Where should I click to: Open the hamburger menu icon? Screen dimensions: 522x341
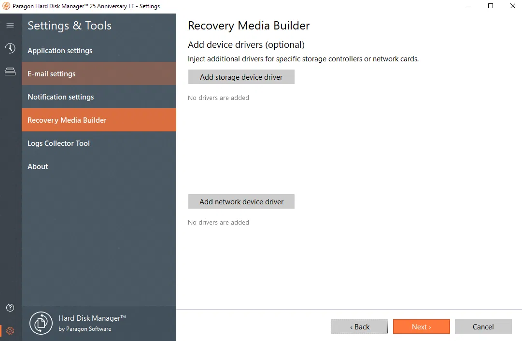tap(10, 25)
